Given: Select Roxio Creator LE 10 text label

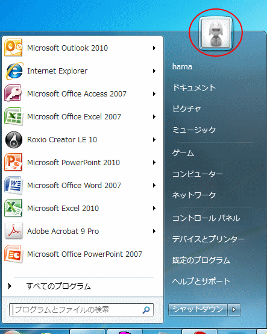Looking at the screenshot, I should point(62,139).
